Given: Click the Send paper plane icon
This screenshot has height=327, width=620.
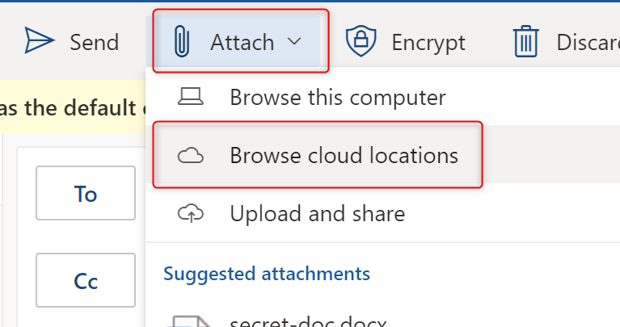Looking at the screenshot, I should click(39, 40).
